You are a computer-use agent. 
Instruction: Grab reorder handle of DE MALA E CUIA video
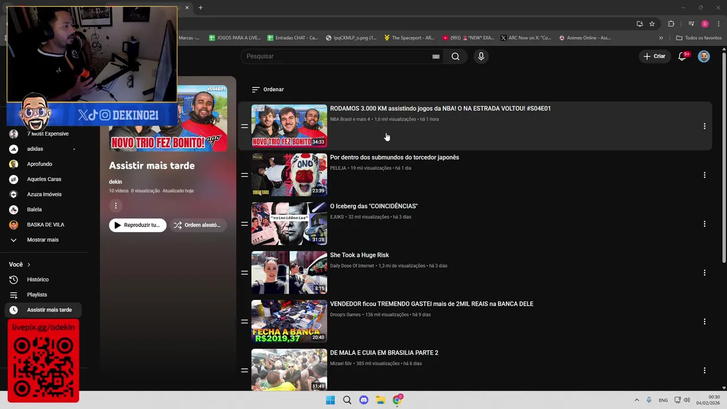point(244,370)
